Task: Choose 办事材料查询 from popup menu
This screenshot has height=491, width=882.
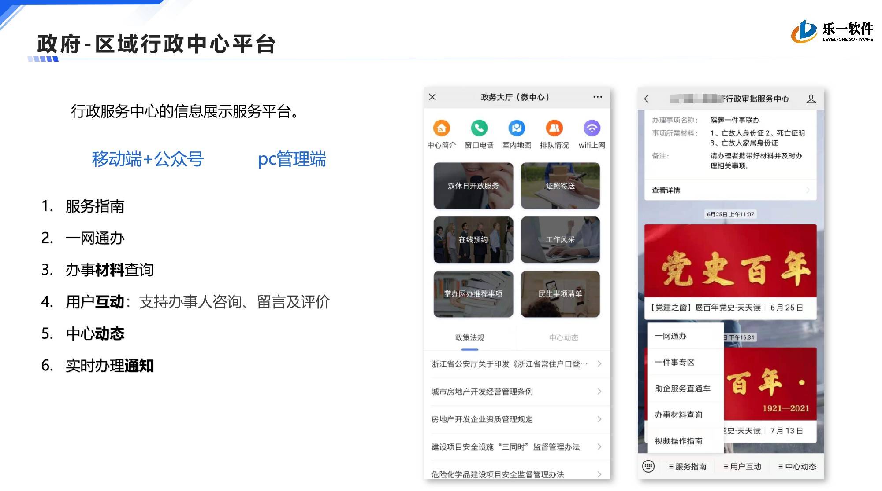Action: [685, 414]
